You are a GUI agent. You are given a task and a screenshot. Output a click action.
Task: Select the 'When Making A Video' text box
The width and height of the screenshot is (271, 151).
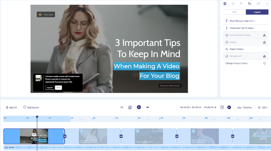click(147, 66)
